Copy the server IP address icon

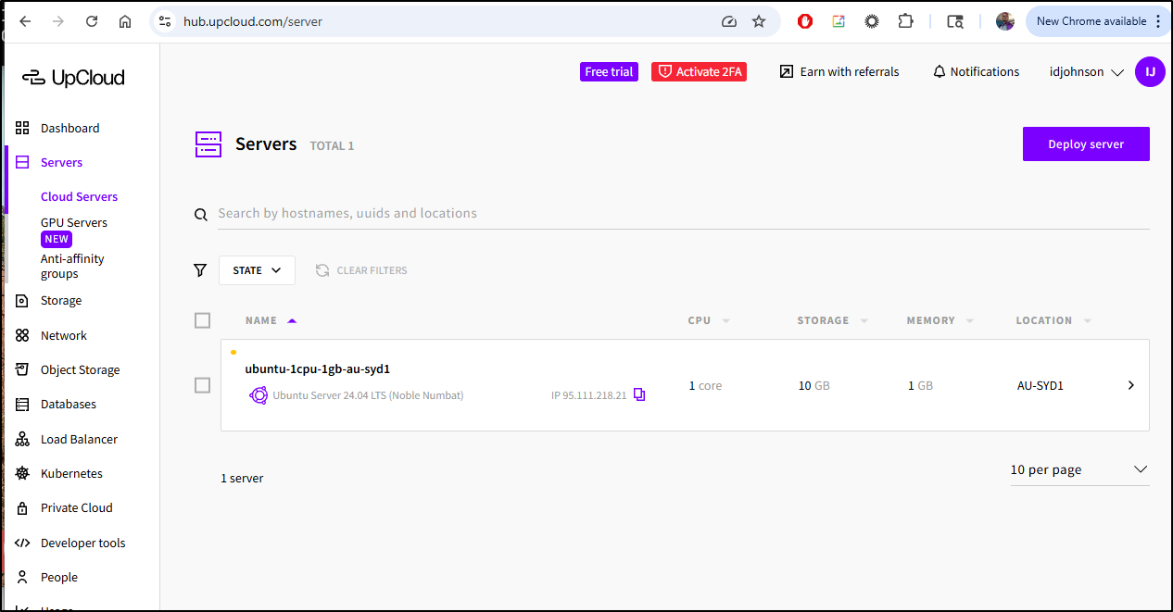click(x=639, y=395)
